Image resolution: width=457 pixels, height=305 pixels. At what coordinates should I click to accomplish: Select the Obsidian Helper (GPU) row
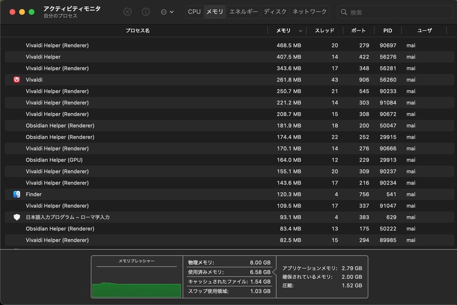pos(230,160)
